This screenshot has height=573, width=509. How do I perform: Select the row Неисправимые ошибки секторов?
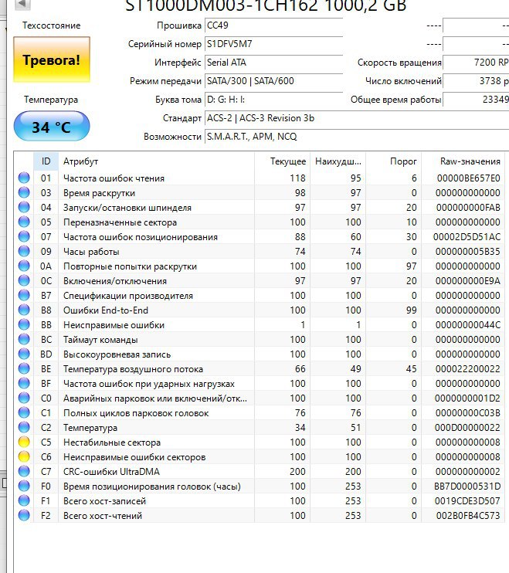[x=260, y=457]
